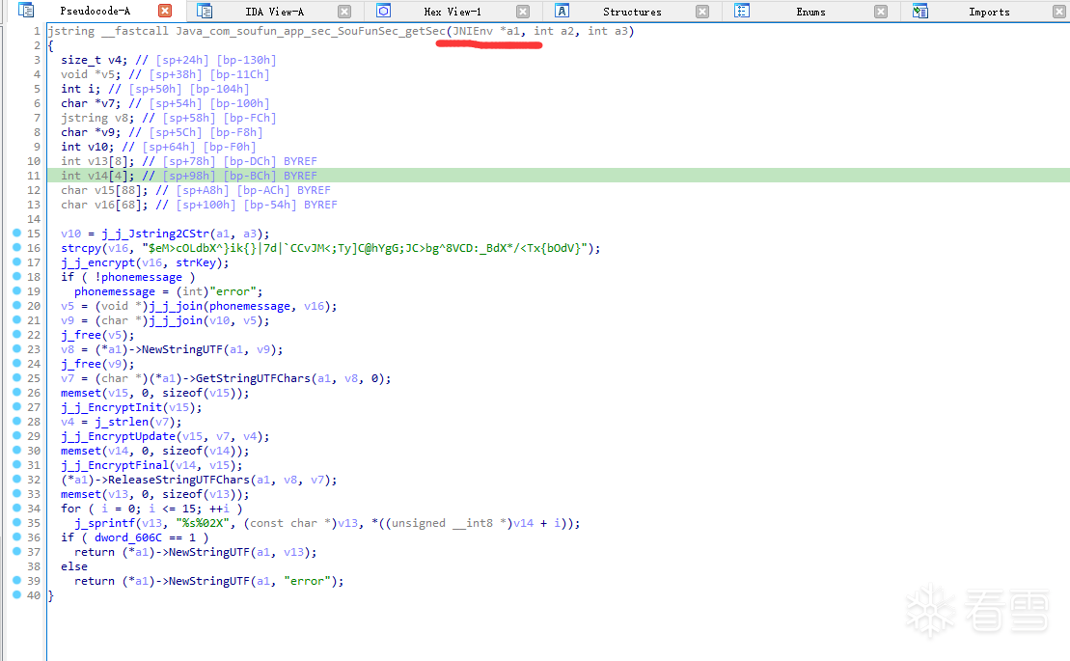Image resolution: width=1070 pixels, height=661 pixels.
Task: Toggle breakpoint dot on line 23
Action: point(17,348)
